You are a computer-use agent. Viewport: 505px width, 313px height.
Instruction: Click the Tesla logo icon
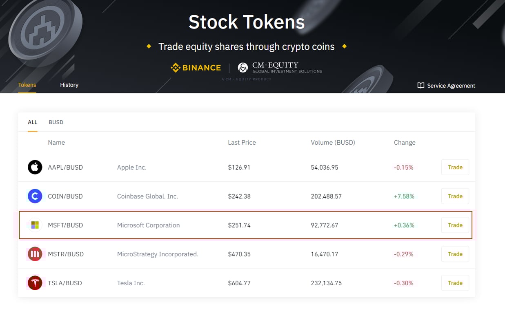tap(35, 283)
